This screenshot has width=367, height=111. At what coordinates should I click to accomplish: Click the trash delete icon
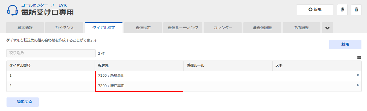[356, 10]
